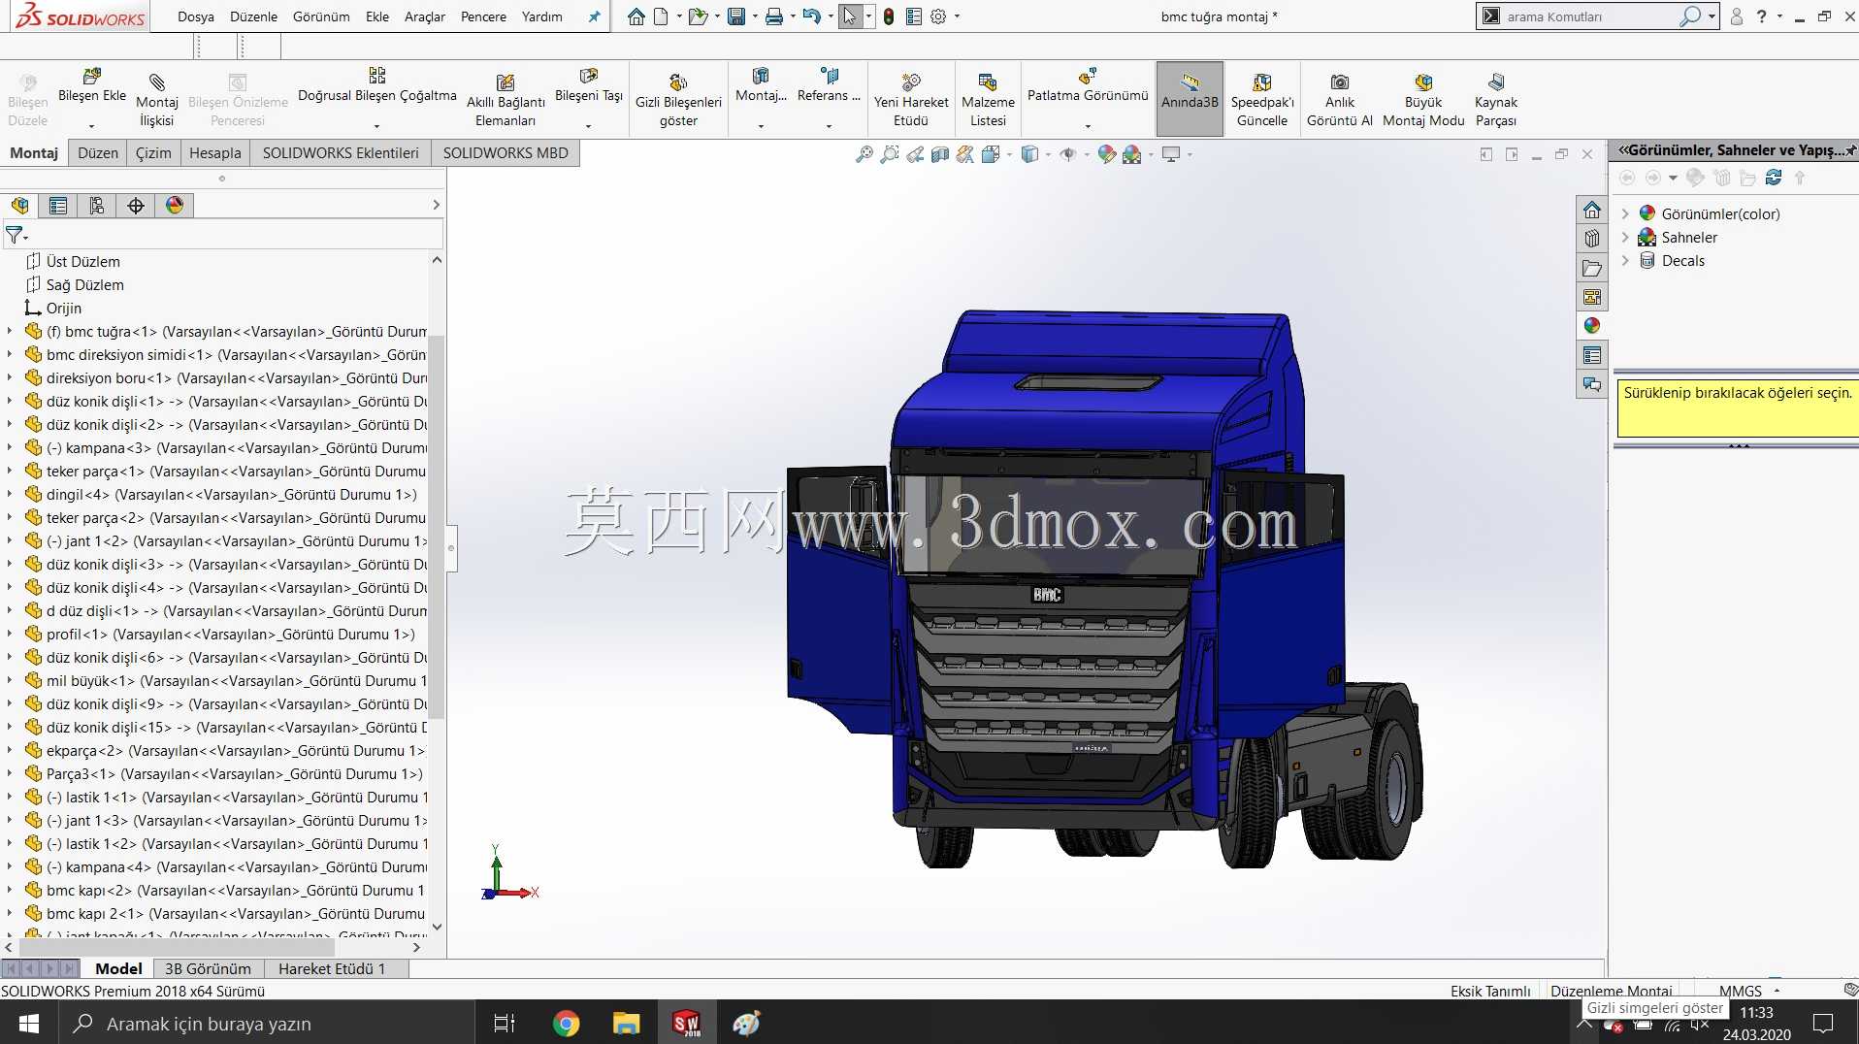
Task: Open Chrome from the Windows taskbar
Action: [x=566, y=1024]
